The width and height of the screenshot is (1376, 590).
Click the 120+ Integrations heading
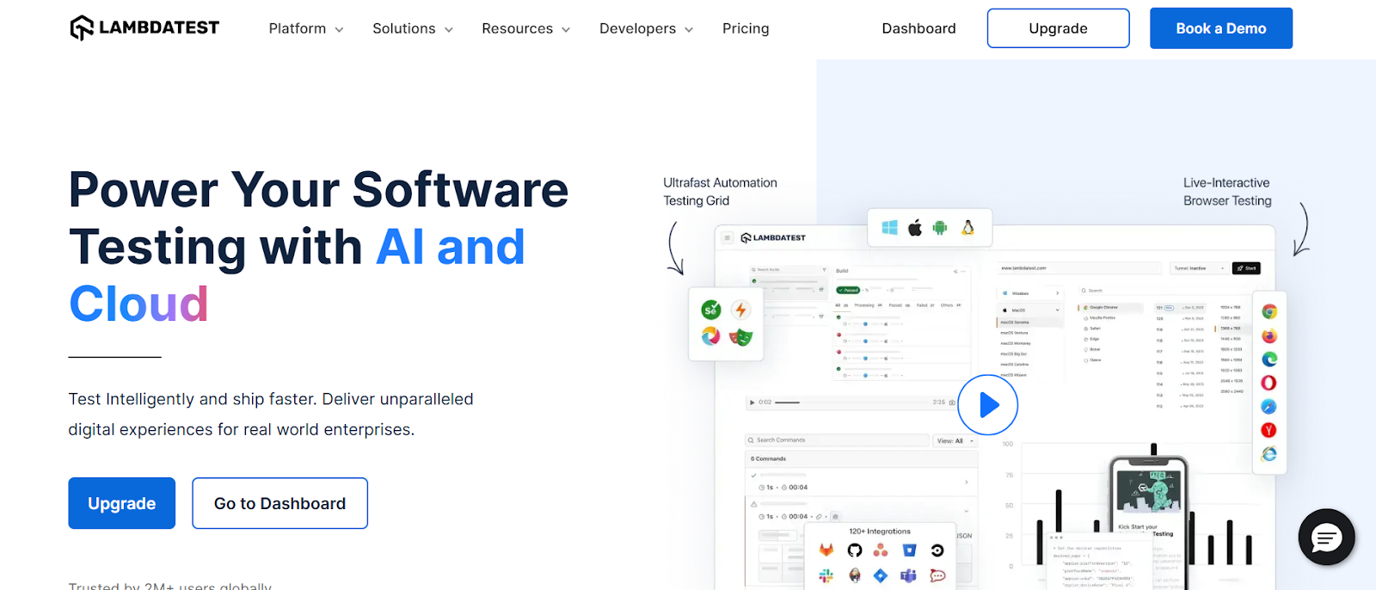(880, 532)
